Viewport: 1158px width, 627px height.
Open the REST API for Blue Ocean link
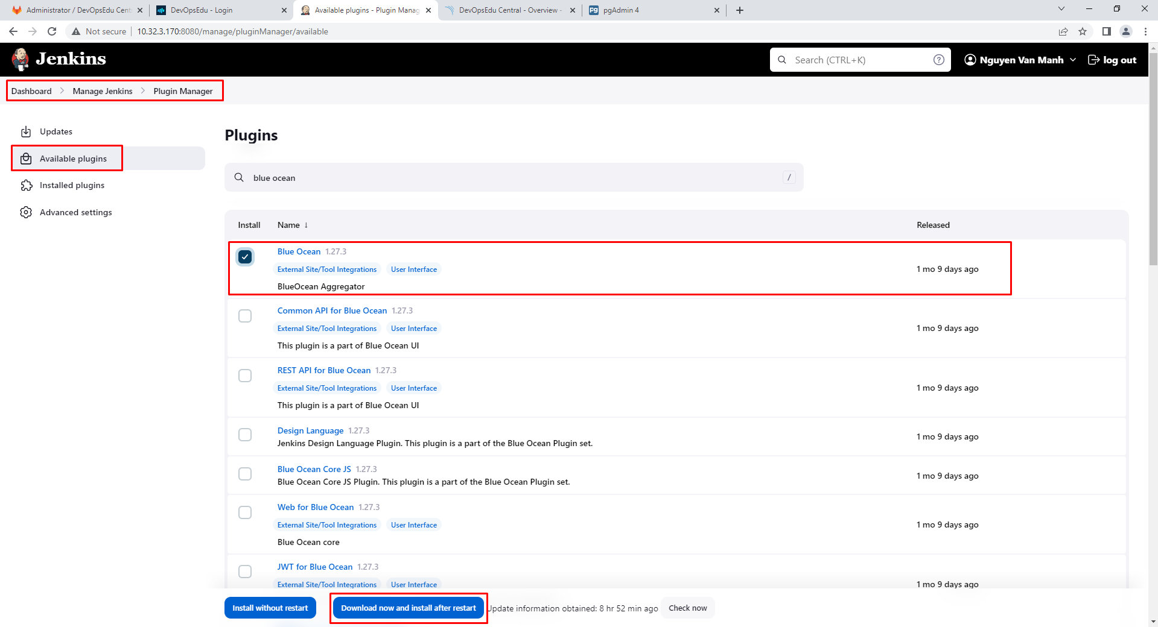(323, 370)
